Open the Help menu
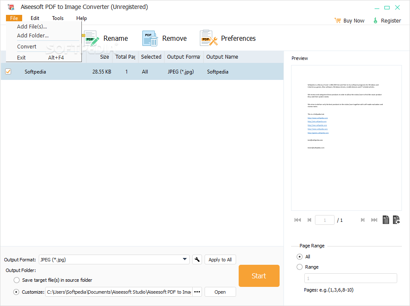This screenshot has width=410, height=306. pyautogui.click(x=81, y=18)
